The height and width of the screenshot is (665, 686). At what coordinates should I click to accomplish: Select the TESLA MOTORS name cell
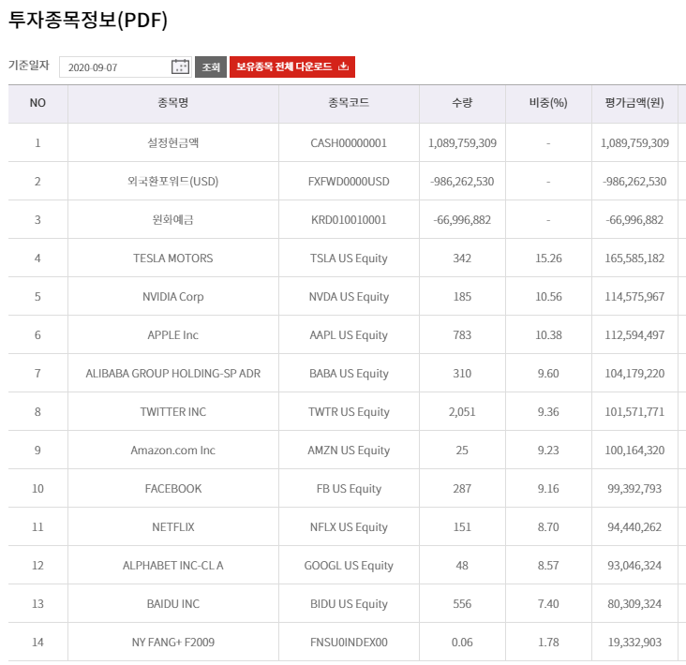click(173, 259)
